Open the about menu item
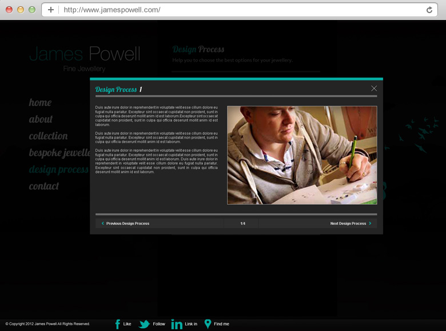Screen dimensions: 446x331 (x=41, y=119)
